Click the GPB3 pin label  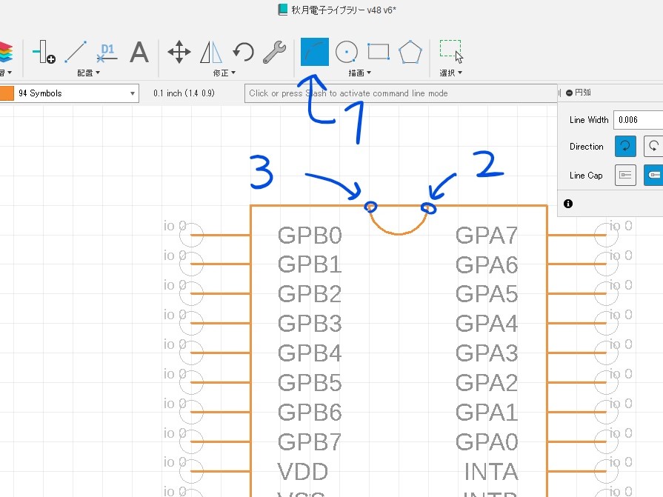click(x=310, y=324)
